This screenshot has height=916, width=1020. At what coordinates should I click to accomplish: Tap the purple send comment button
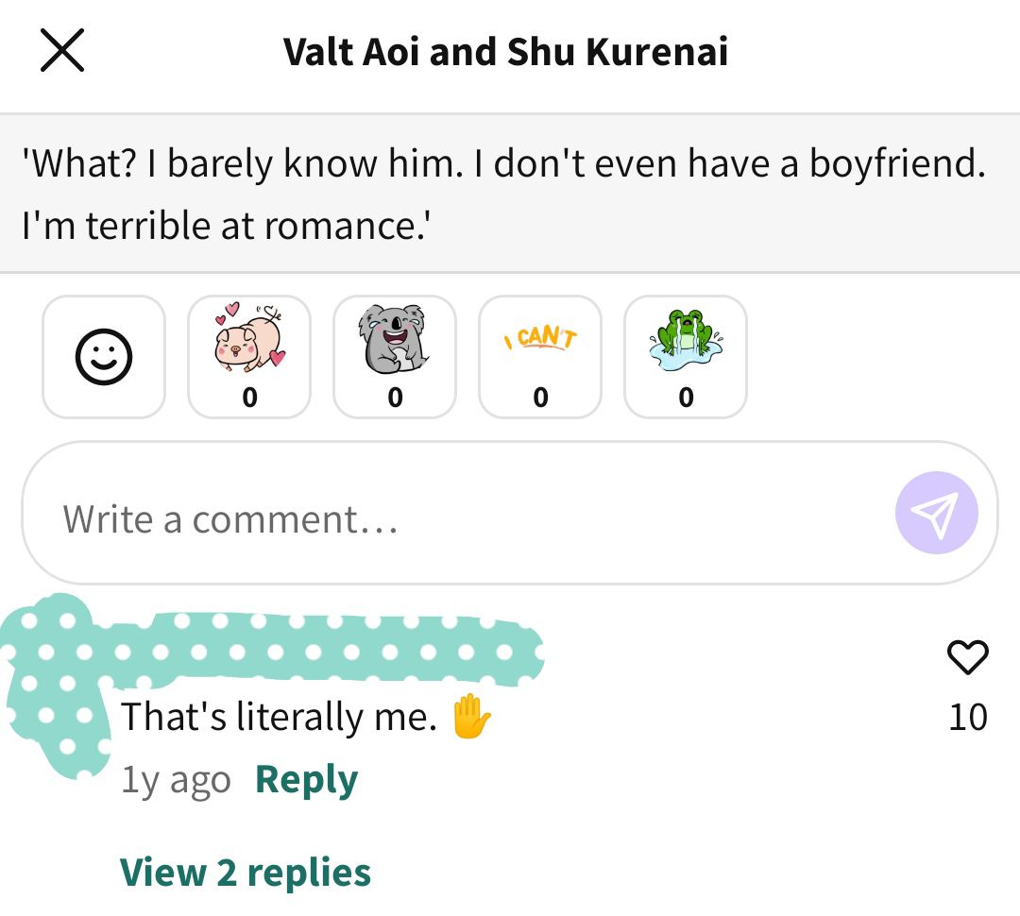[936, 513]
